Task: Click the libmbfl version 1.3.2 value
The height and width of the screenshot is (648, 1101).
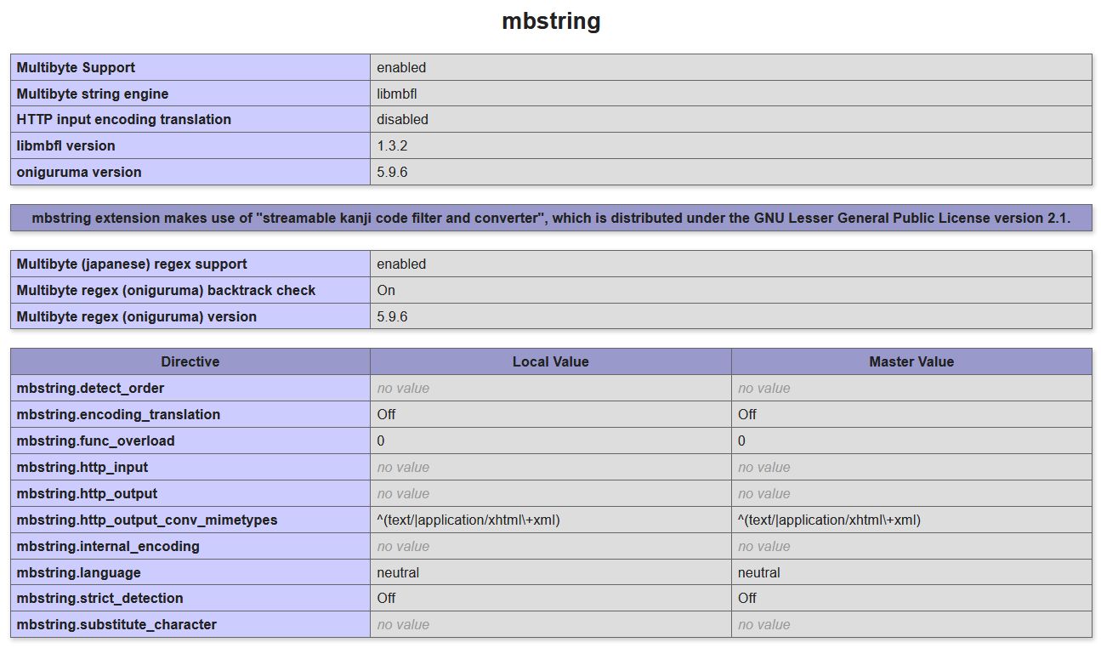Action: (392, 145)
